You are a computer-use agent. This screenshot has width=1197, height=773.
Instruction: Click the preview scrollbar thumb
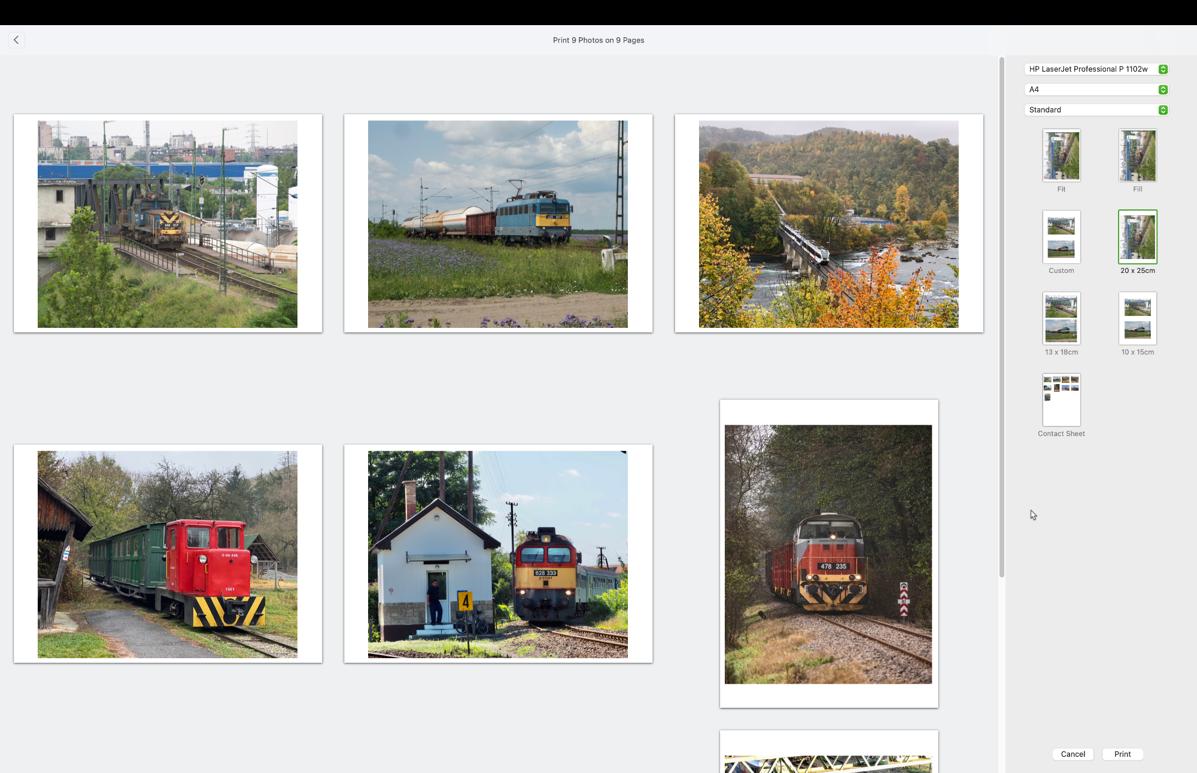point(1001,317)
